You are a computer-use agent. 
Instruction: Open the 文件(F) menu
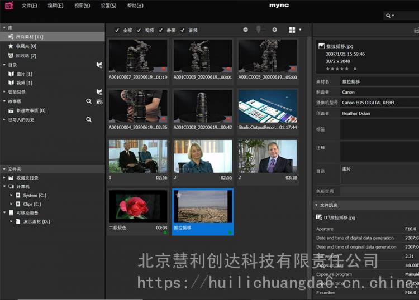29,6
